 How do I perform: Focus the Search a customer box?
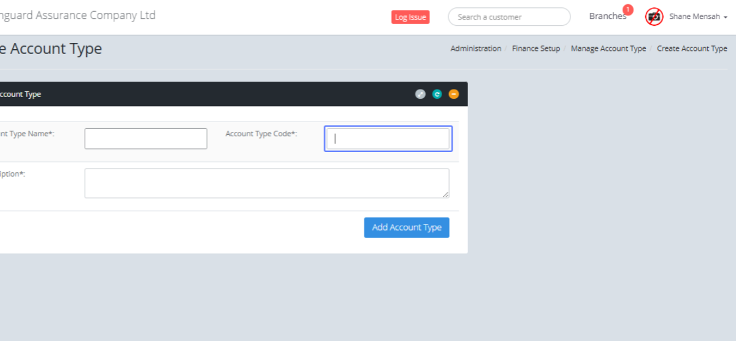pos(509,17)
